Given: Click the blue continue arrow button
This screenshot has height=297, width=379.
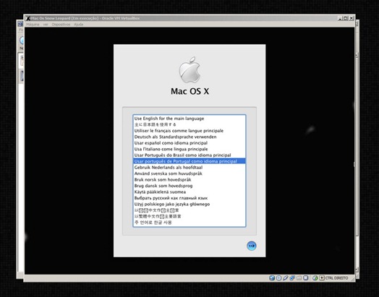Looking at the screenshot, I should click(252, 246).
